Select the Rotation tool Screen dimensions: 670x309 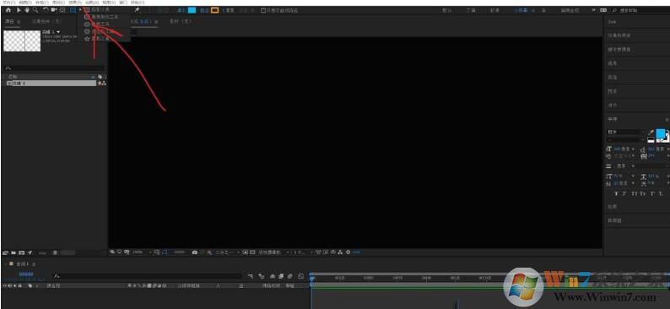[x=46, y=10]
